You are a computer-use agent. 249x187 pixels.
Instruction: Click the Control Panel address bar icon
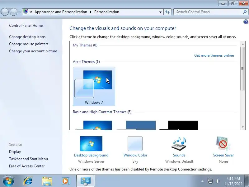(26, 12)
